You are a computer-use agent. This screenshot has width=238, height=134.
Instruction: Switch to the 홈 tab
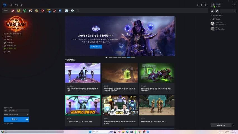click(11, 5)
